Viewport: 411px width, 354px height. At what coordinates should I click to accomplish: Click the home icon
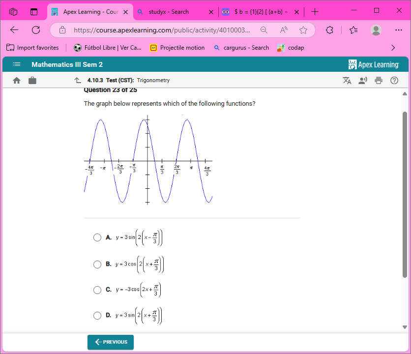tap(17, 80)
